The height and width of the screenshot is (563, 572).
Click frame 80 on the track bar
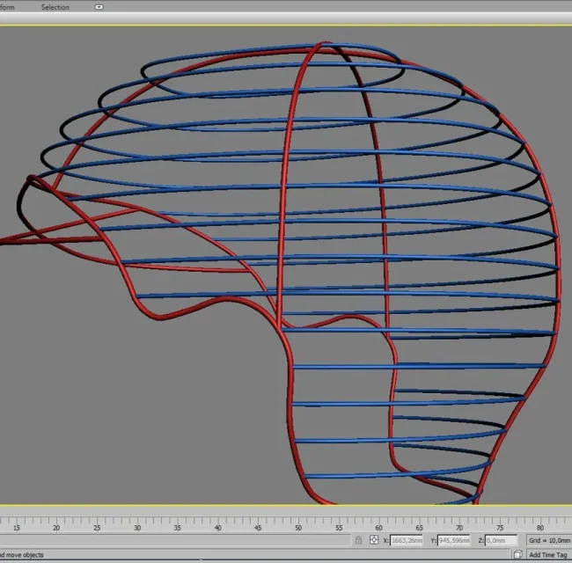click(539, 525)
